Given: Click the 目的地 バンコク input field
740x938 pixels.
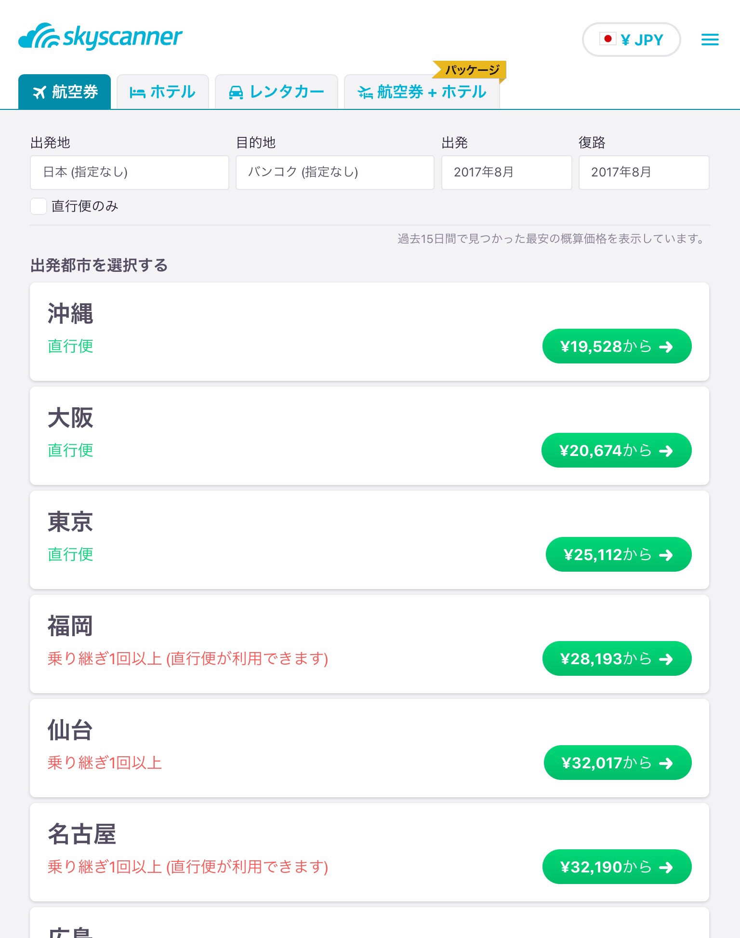Looking at the screenshot, I should 335,172.
